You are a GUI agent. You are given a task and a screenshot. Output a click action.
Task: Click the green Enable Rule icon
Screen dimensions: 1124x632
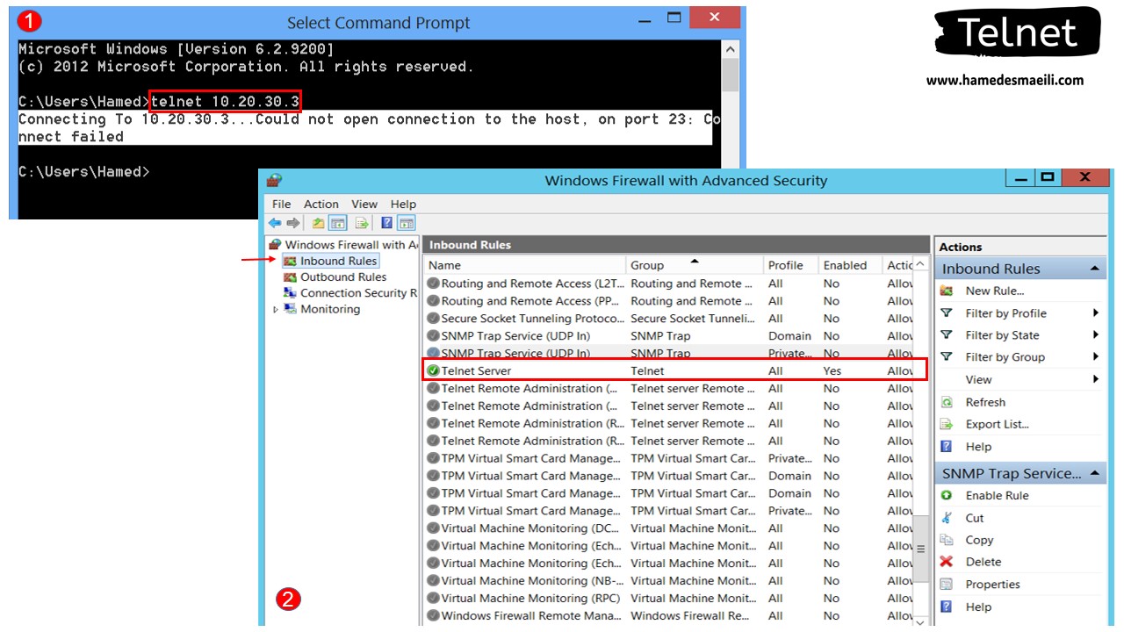(947, 495)
